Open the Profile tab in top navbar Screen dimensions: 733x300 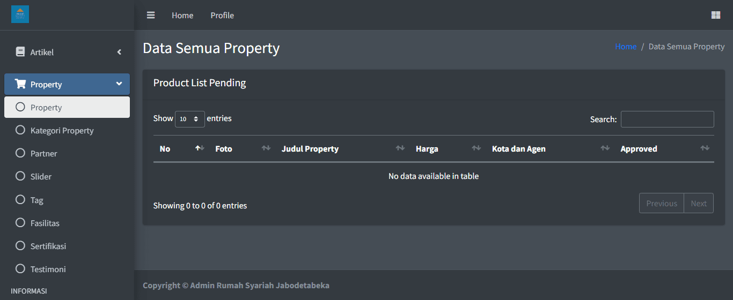tap(222, 16)
